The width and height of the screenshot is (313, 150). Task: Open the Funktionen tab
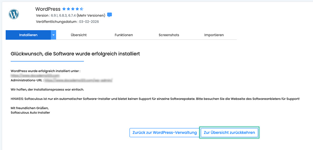click(124, 35)
